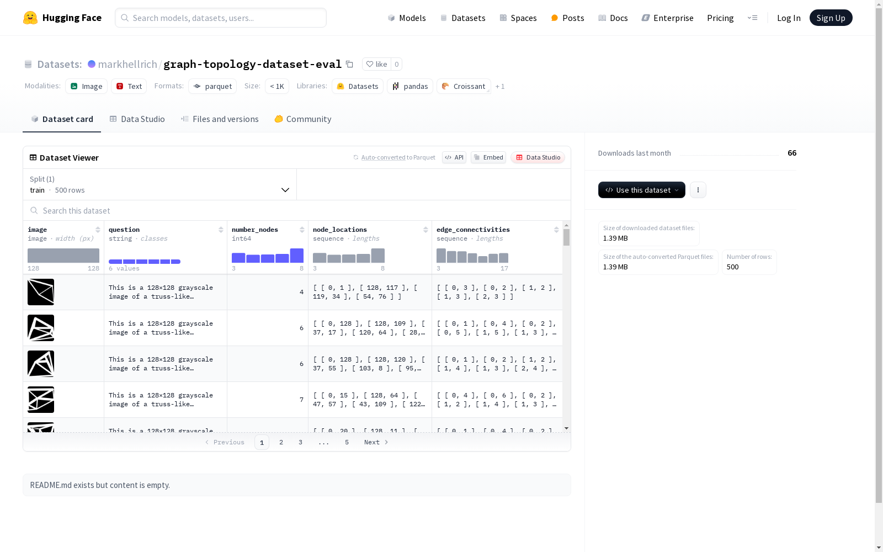
Task: Select the pandas library tag
Action: 410,86
